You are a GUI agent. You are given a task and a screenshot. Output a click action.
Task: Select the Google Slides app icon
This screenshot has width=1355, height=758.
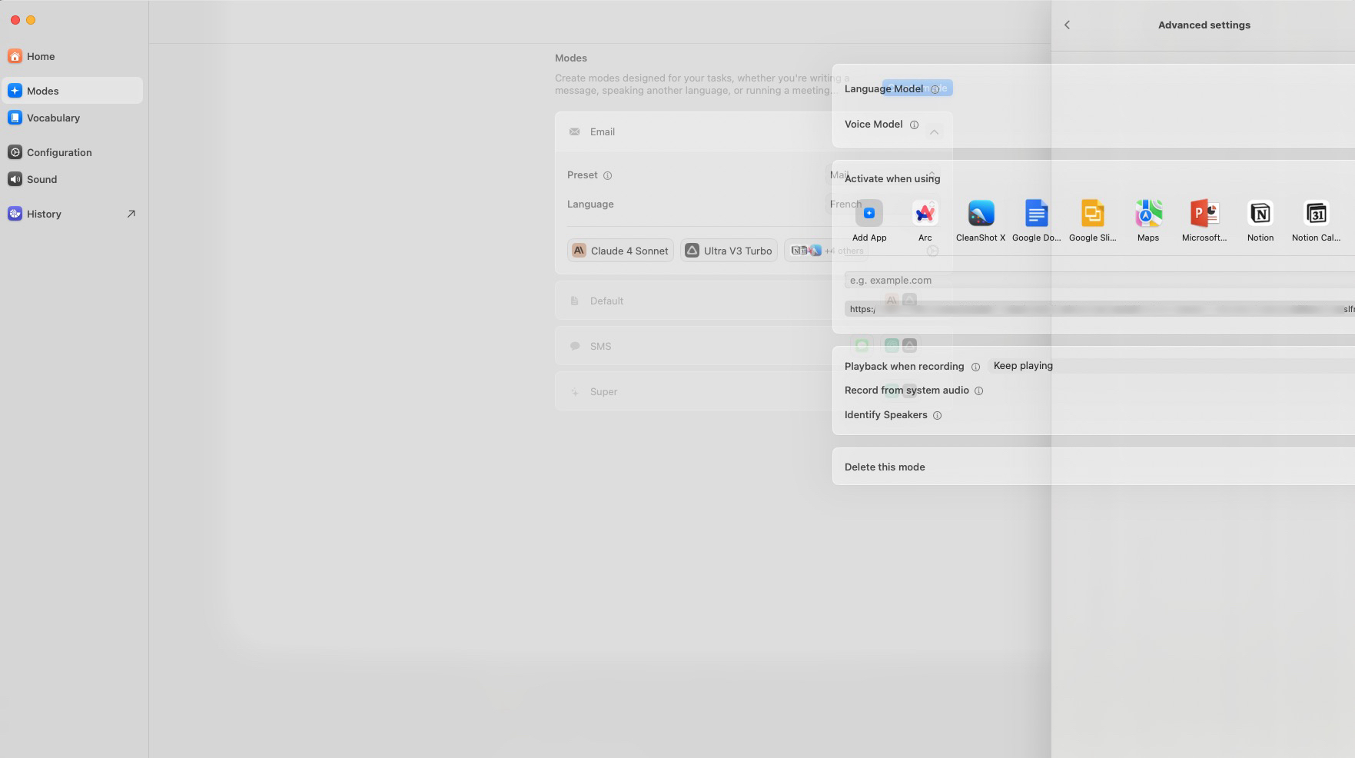[x=1093, y=213]
